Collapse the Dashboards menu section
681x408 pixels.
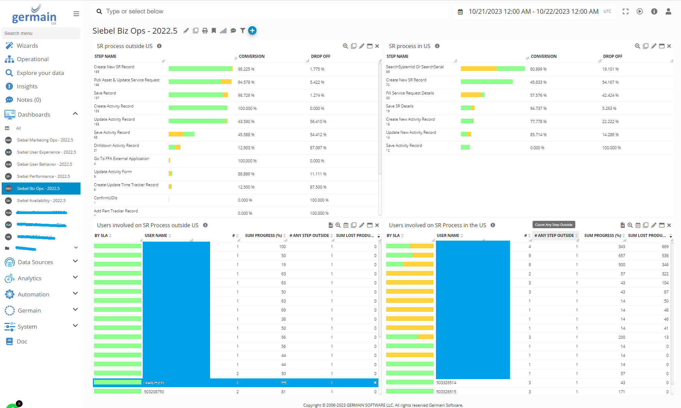click(75, 114)
